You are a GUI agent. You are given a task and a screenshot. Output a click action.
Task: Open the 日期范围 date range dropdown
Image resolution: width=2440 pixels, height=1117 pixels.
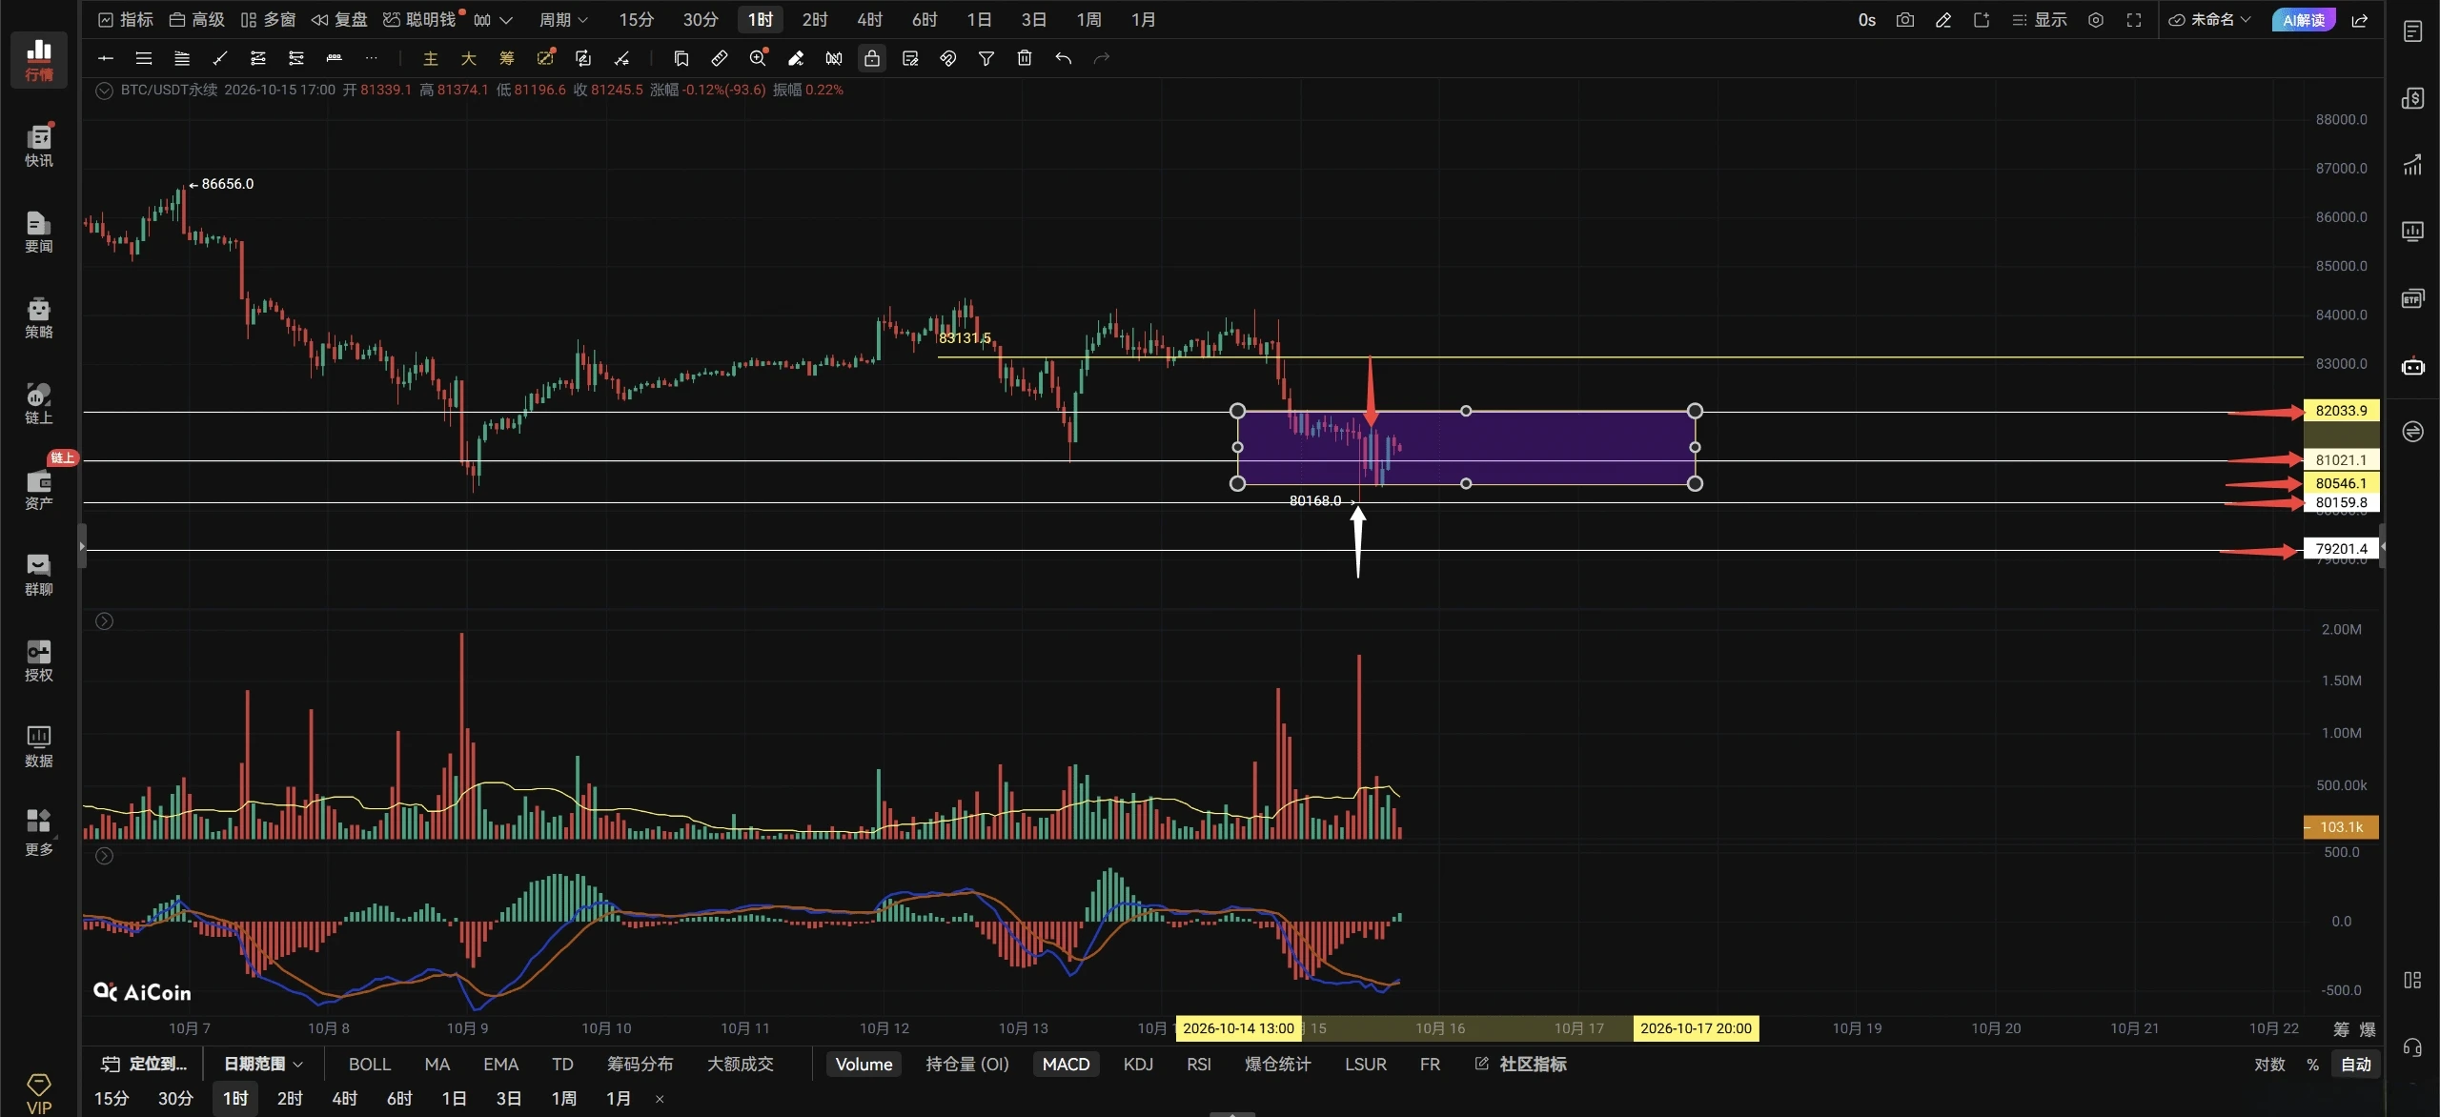263,1065
